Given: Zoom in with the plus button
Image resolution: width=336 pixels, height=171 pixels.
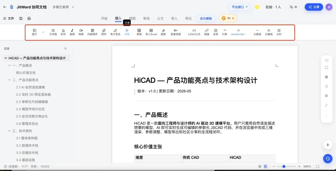Looking at the screenshot, I should pyautogui.click(x=299, y=167).
